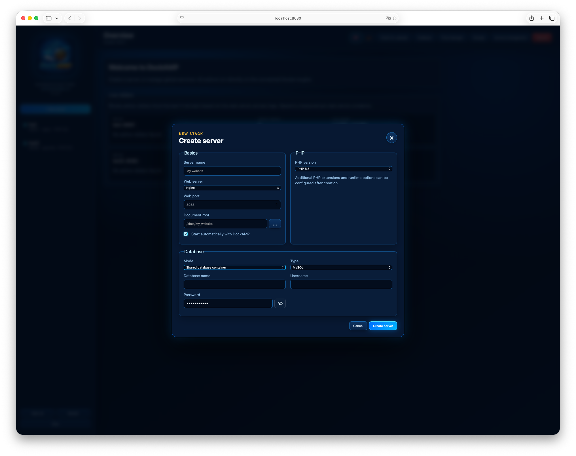Click the Safari share icon
This screenshot has width=576, height=456.
coord(531,18)
